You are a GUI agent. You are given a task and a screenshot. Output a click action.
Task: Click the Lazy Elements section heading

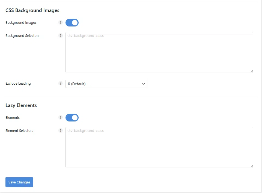(x=21, y=105)
